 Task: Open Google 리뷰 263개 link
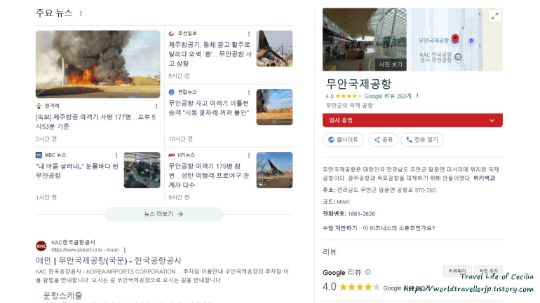click(x=388, y=96)
